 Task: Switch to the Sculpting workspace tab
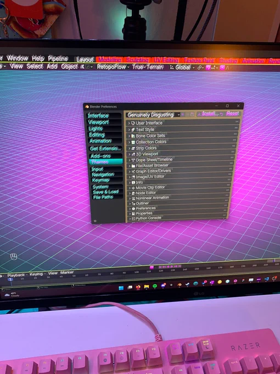(137, 60)
